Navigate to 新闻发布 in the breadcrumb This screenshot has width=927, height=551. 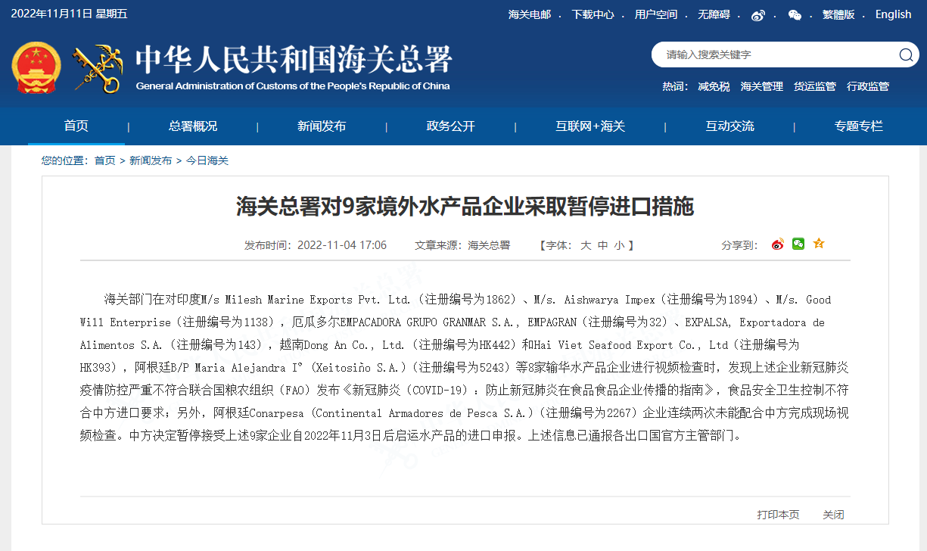click(151, 160)
